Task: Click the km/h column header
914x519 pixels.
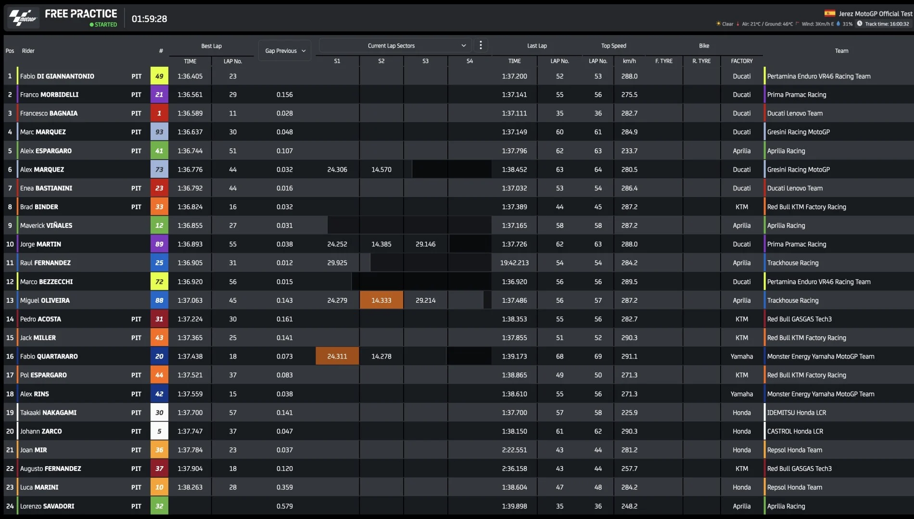Action: pos(629,61)
